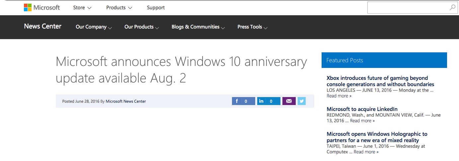Open the Windows Holographic partners post
The image size is (459, 161).
377,137
